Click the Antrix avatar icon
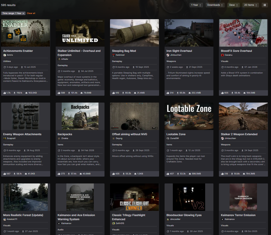The image size is (271, 235). click(x=5, y=55)
